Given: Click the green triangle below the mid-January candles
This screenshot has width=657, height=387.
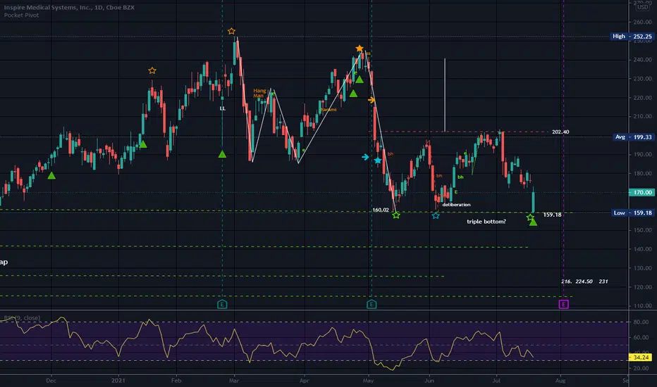Looking at the screenshot, I should (143, 144).
